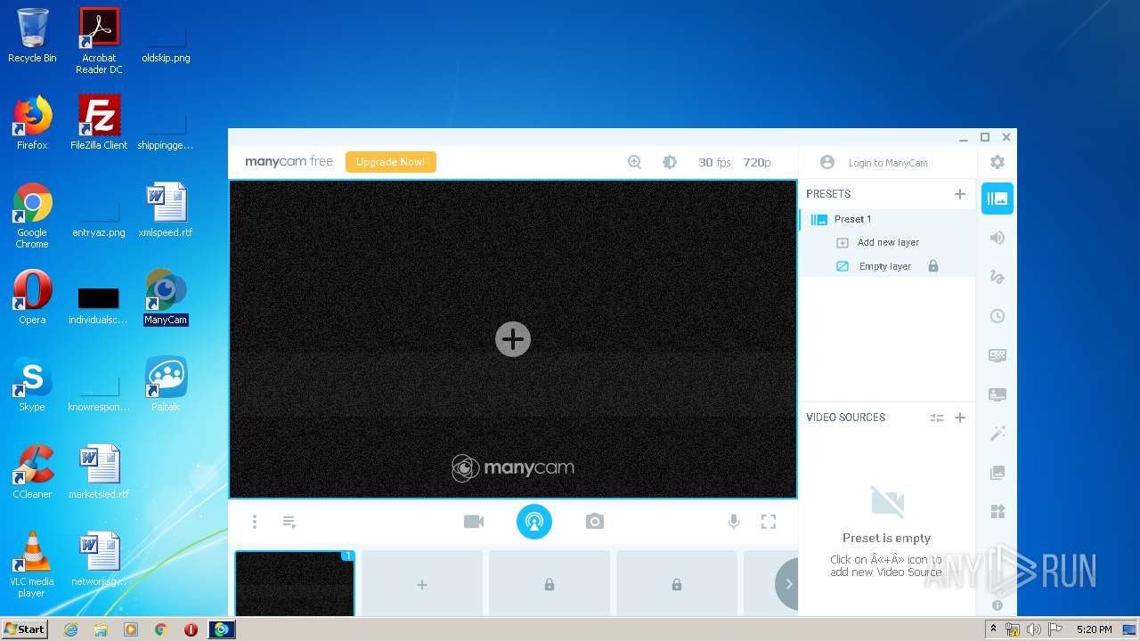Screen dimensions: 1140x641
Task: Toggle the microphone icon
Action: [734, 522]
